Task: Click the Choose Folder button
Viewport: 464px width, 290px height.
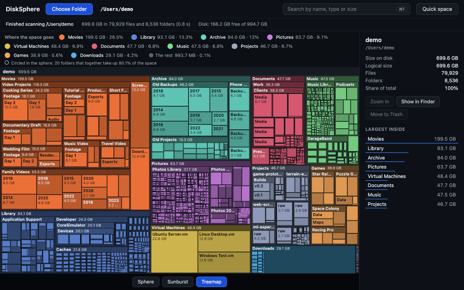Action: coord(69,9)
